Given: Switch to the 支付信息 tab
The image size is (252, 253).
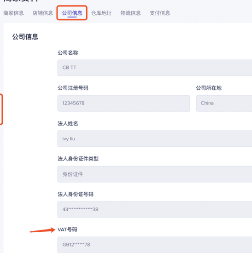Looking at the screenshot, I should (x=160, y=13).
